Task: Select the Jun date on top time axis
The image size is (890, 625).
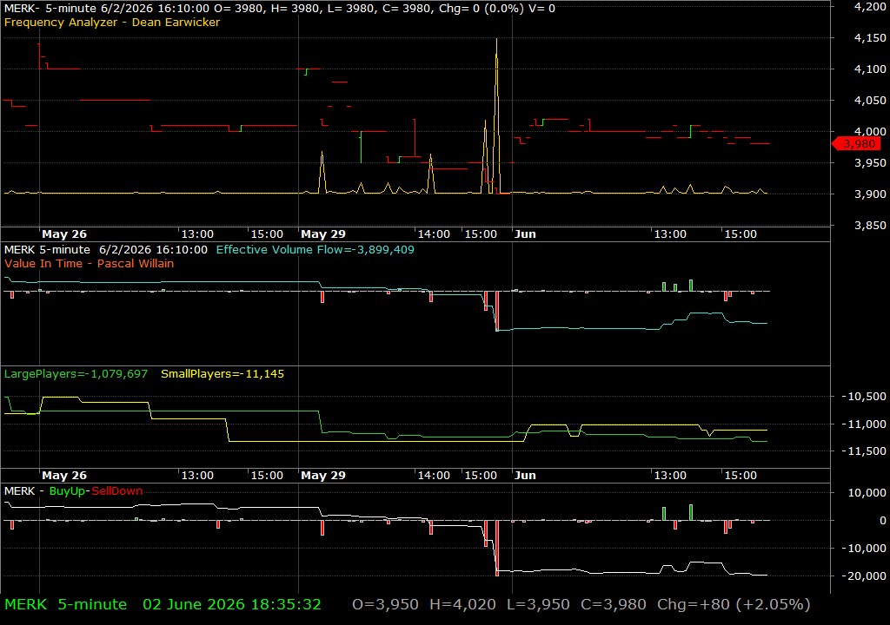Action: [x=525, y=234]
